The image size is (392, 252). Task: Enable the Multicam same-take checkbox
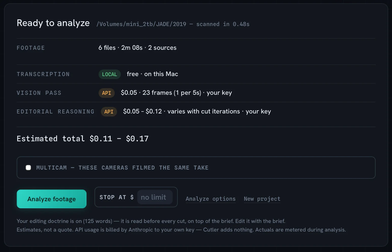click(x=28, y=168)
